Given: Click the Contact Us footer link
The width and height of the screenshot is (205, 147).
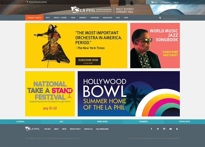Looking at the screenshot, I should click(x=88, y=129).
